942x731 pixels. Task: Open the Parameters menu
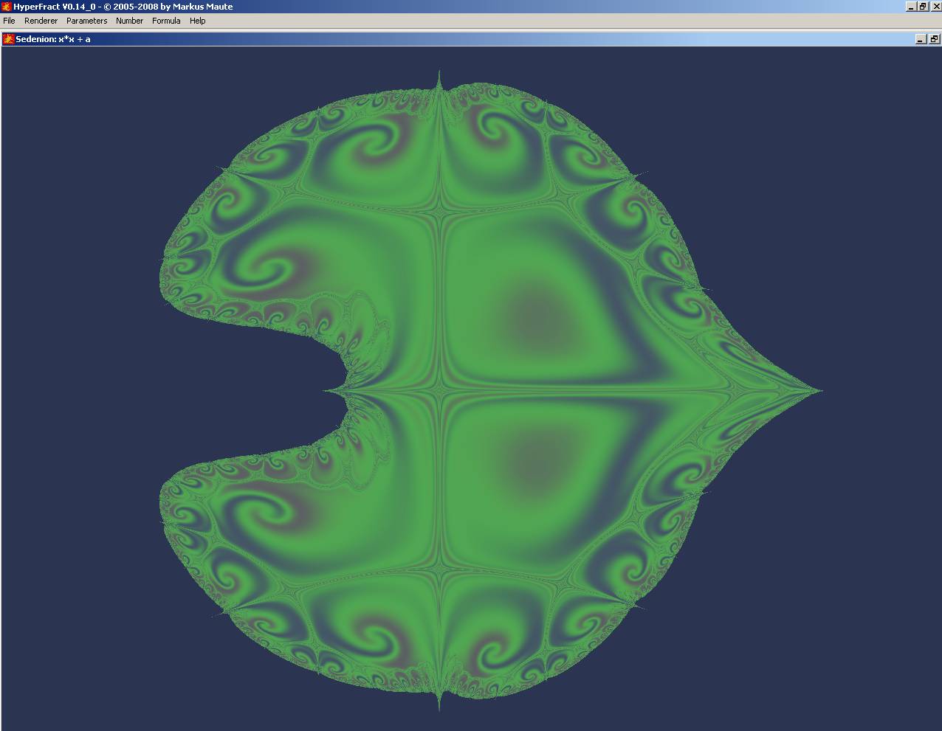point(86,21)
